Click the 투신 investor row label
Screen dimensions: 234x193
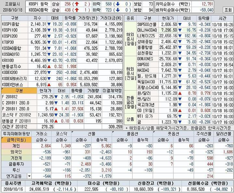[x=16, y=170]
